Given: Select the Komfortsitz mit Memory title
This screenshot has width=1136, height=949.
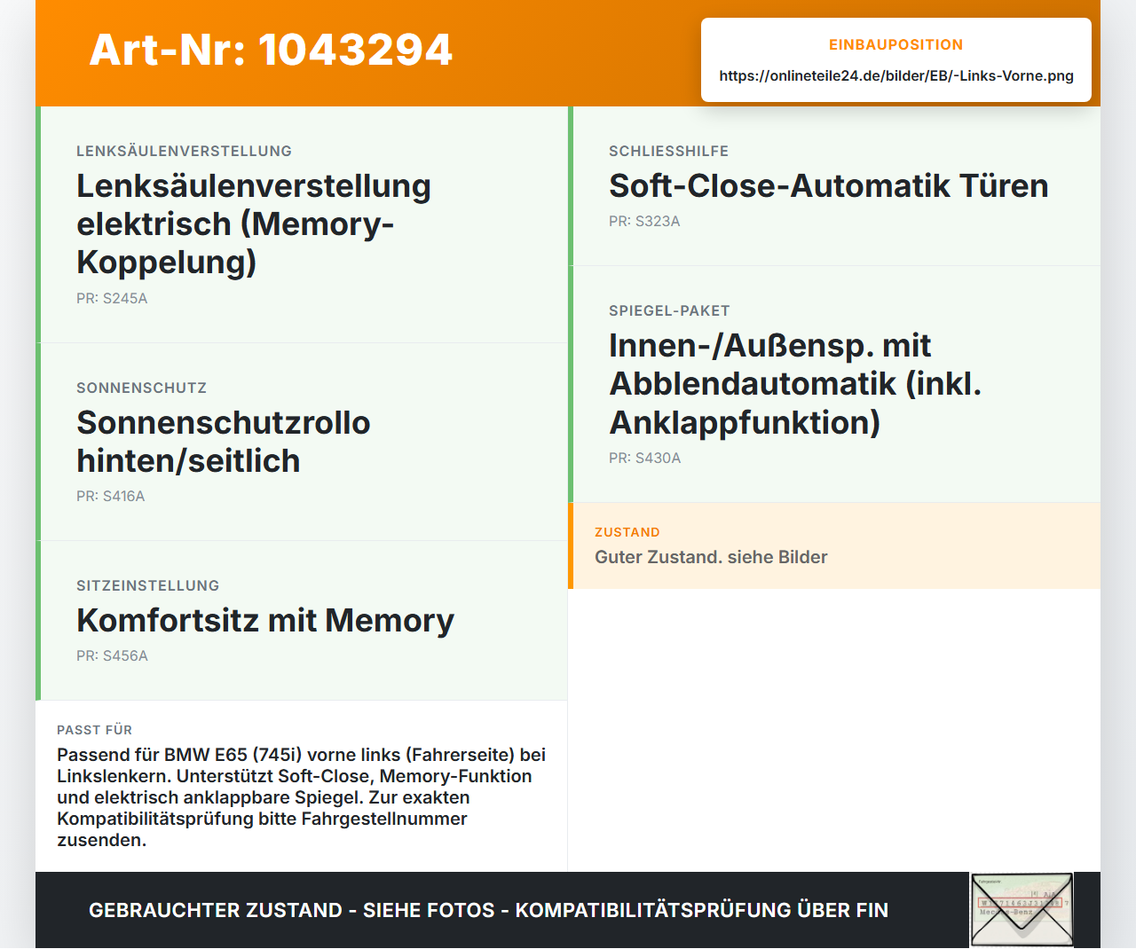Looking at the screenshot, I should (265, 620).
